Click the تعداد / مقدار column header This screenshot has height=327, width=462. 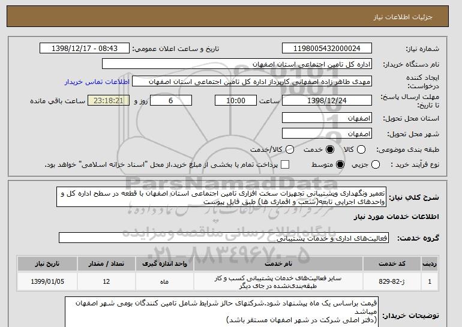106,263
